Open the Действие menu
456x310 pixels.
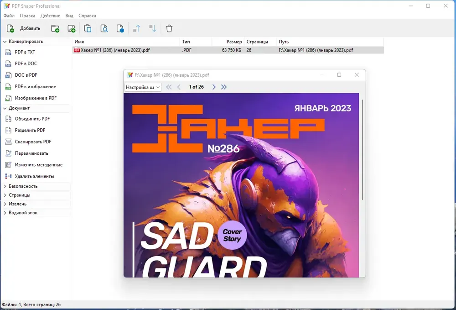(50, 16)
